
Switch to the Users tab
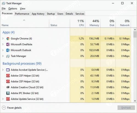(x=60, y=14)
